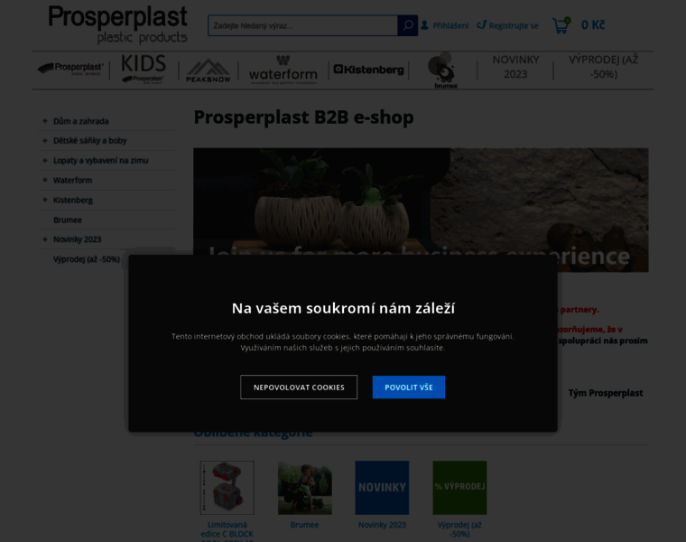Select Brumee in the sidebar

pos(68,220)
